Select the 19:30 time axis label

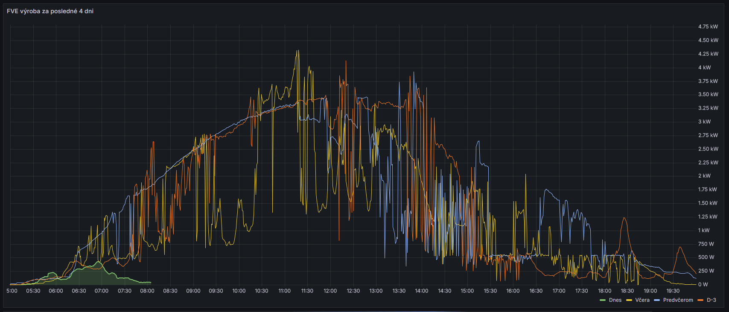click(673, 291)
